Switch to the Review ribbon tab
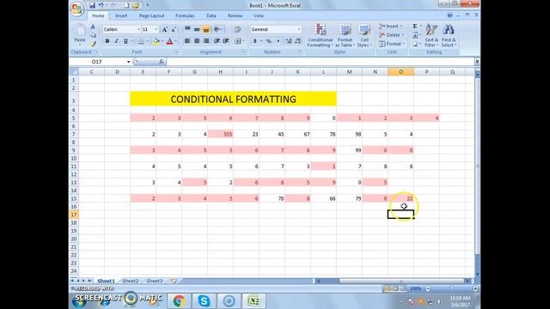Screen dimensions: 550x309 click(235, 15)
